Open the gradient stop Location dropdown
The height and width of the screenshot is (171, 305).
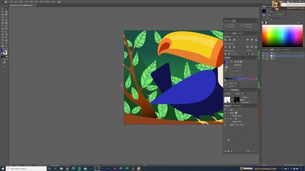point(241,86)
